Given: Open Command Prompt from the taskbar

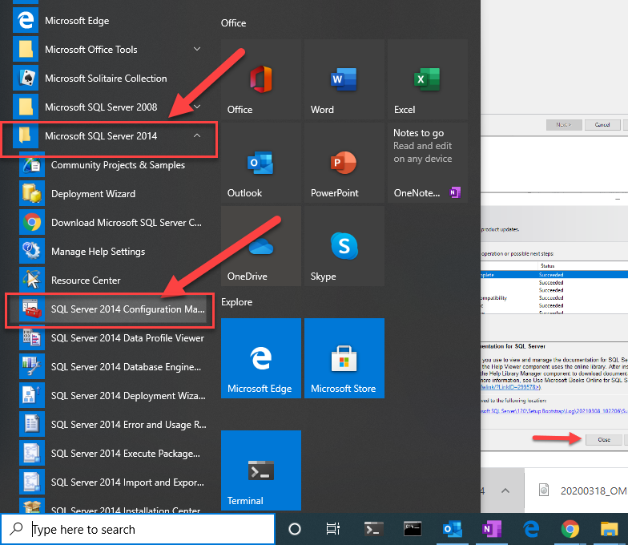Looking at the screenshot, I should (413, 529).
